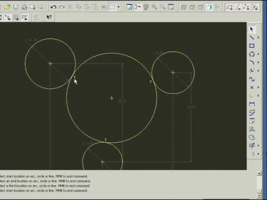Toggle datum planes display
267x200 pixels.
tap(230, 7)
